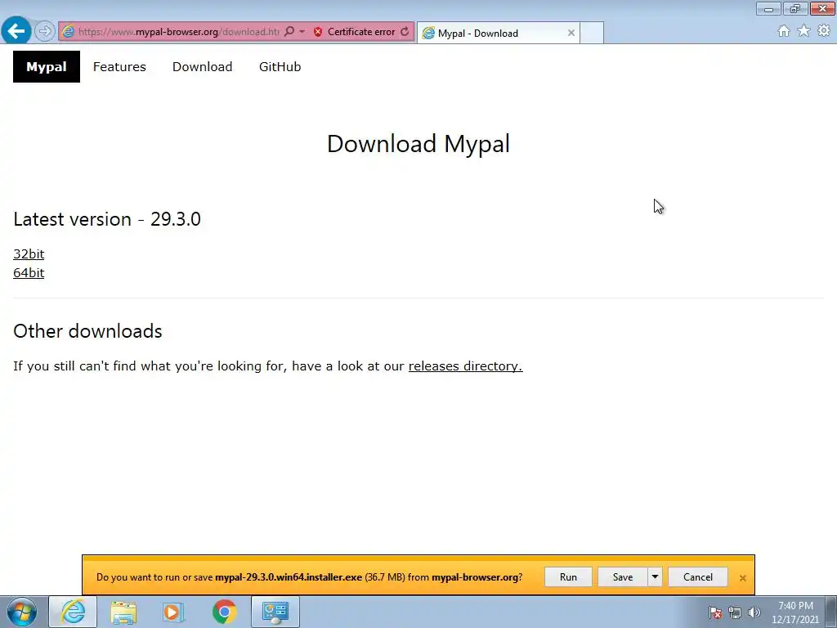The height and width of the screenshot is (628, 837).
Task: Click Internet Explorer taskbar icon
Action: (x=73, y=612)
